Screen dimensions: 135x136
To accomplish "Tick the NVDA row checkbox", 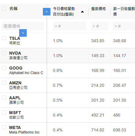I will tap(4, 53).
